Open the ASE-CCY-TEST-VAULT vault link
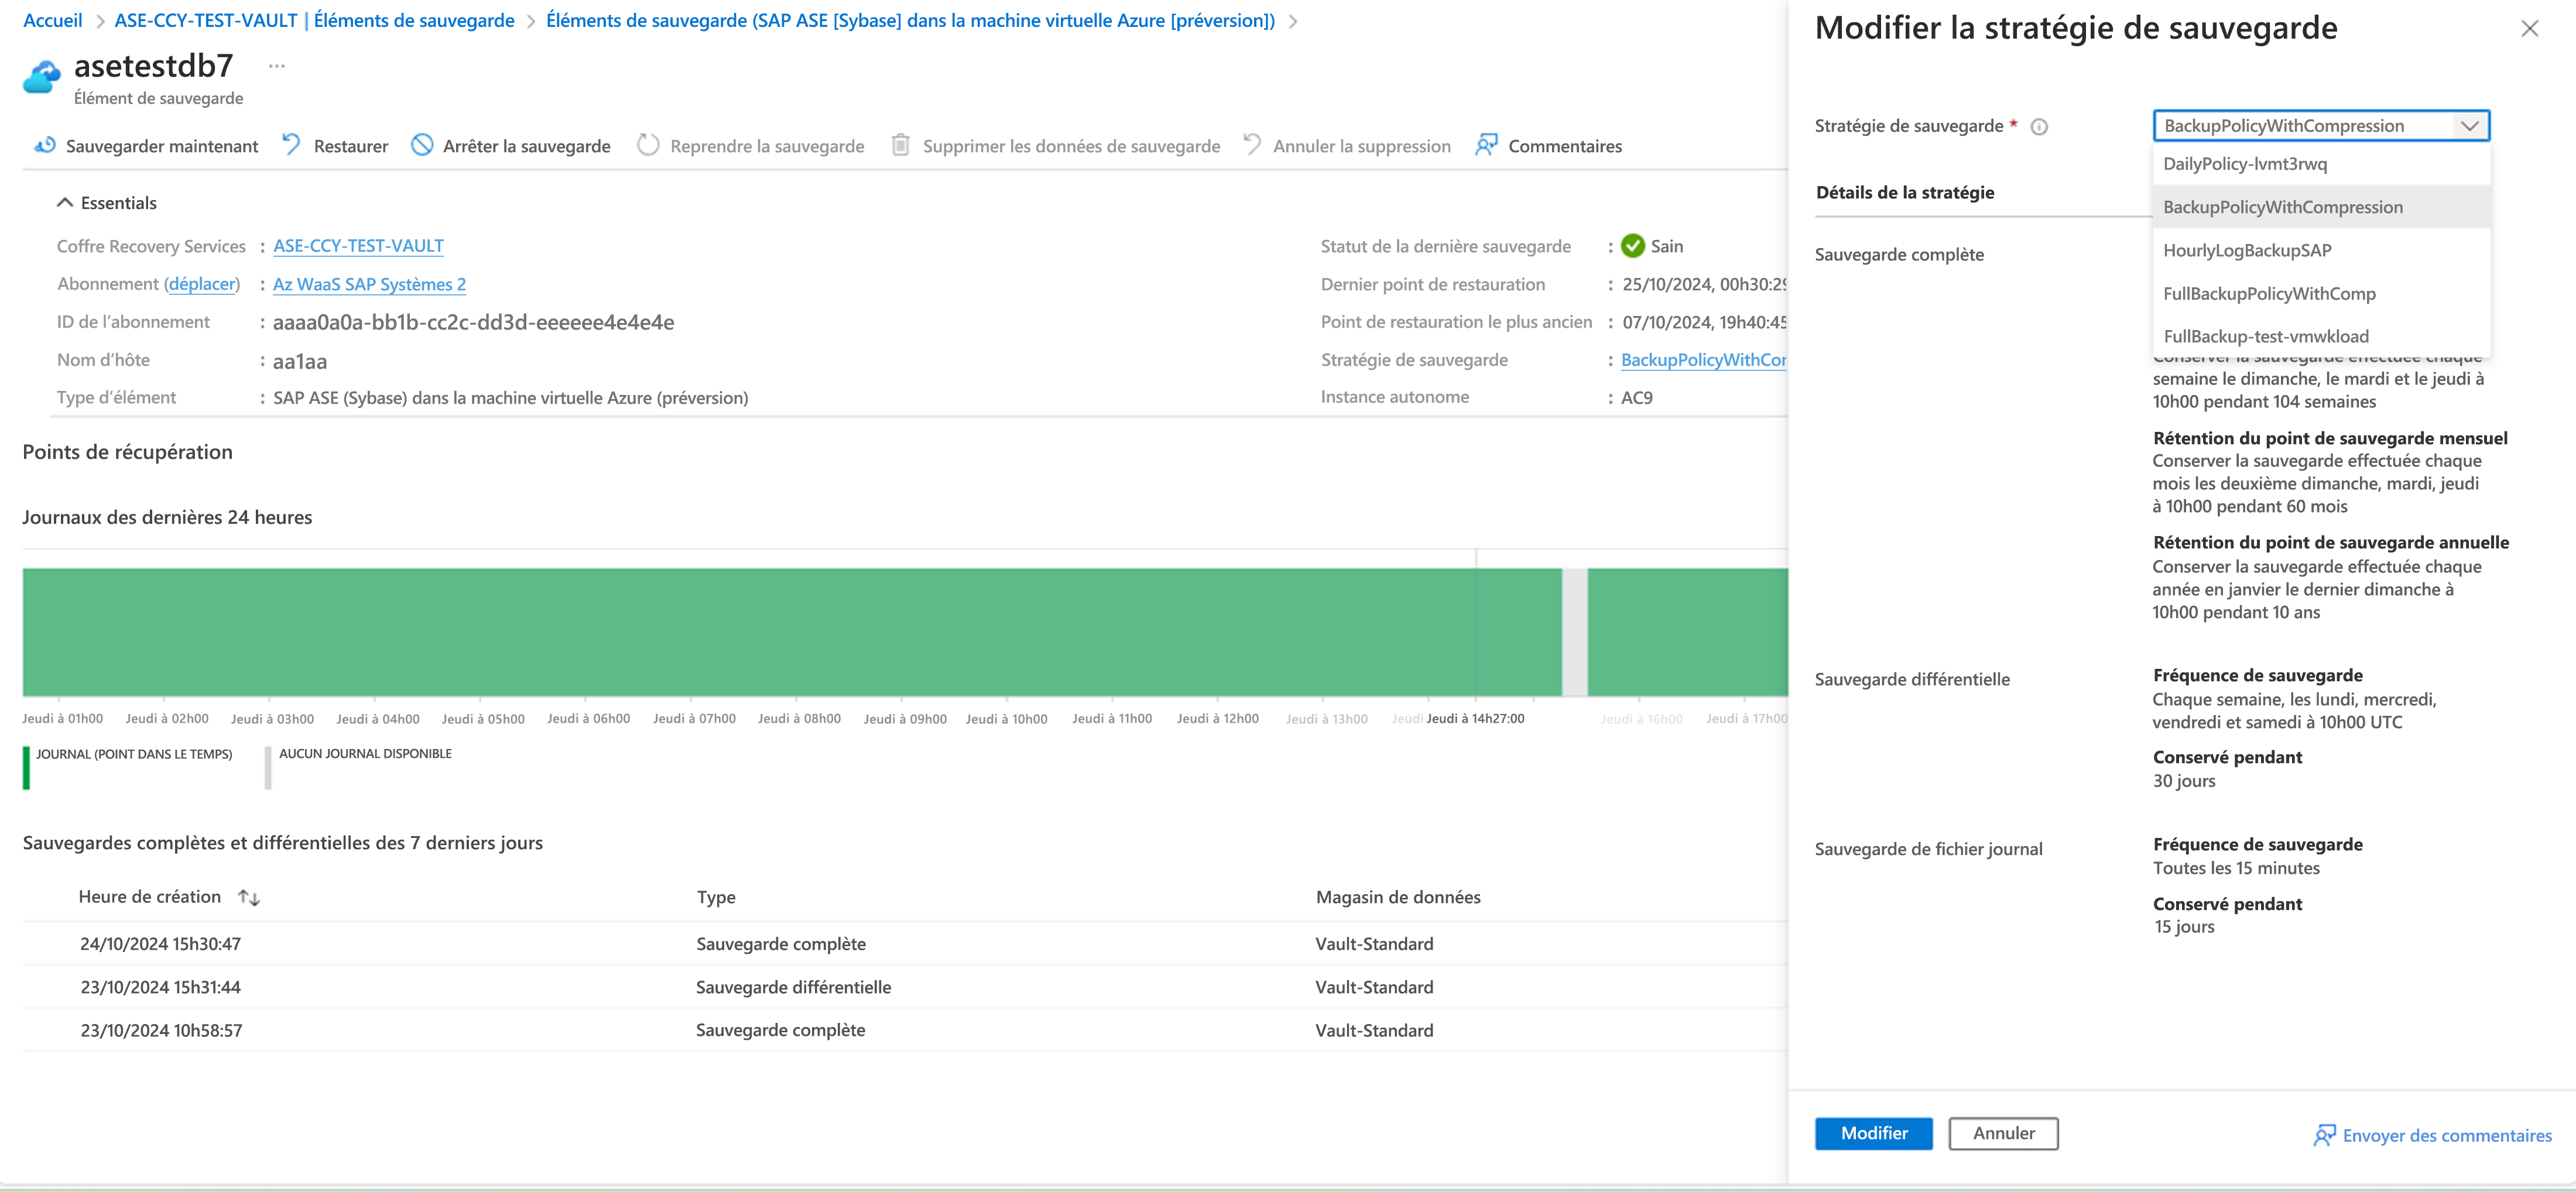The image size is (2576, 1192). click(358, 246)
